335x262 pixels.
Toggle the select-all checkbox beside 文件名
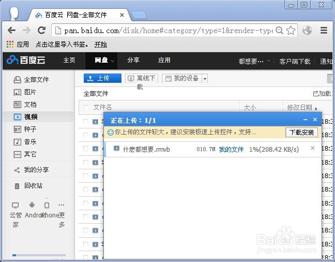coord(86,107)
